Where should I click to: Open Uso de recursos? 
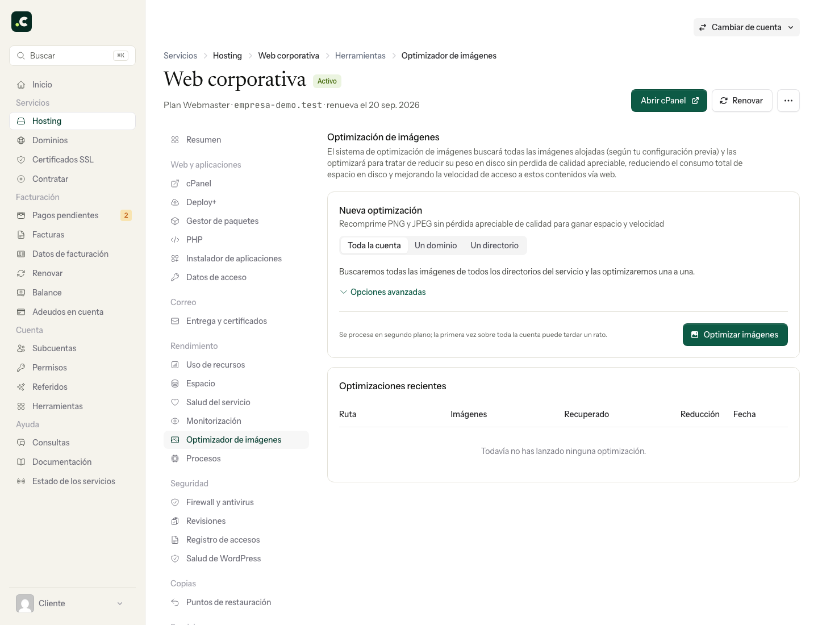[x=236, y=365]
